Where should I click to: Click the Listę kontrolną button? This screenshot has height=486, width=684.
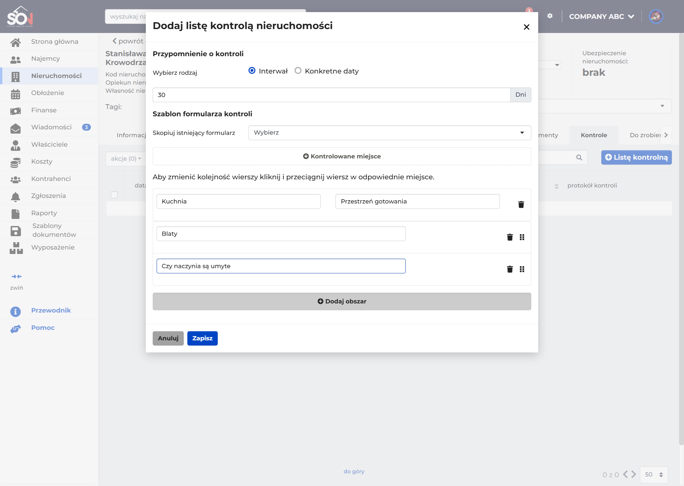point(636,157)
